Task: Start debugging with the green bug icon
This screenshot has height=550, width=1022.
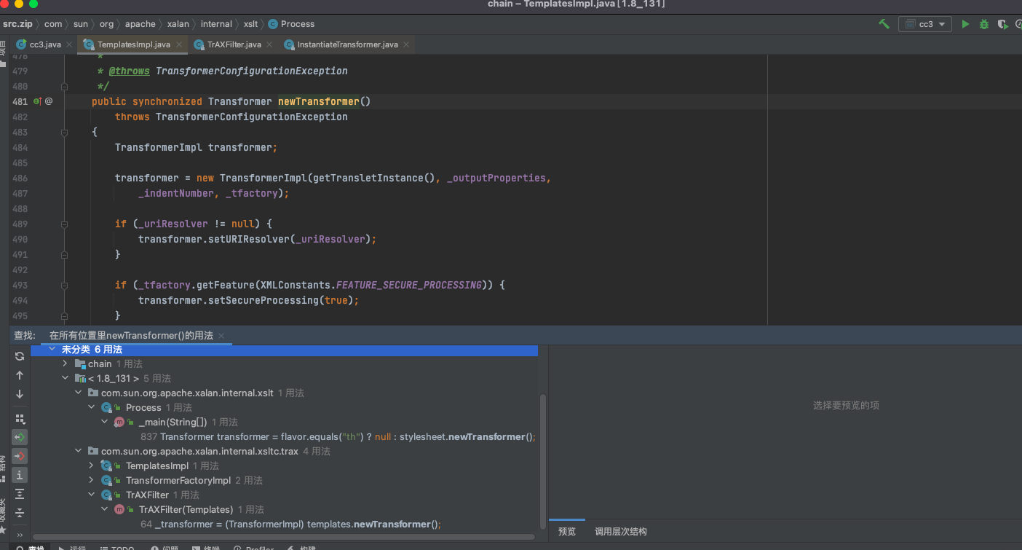Action: (x=984, y=24)
